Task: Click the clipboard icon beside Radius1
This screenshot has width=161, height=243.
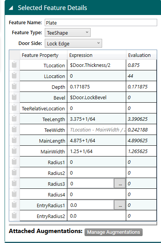Action: coord(14,161)
